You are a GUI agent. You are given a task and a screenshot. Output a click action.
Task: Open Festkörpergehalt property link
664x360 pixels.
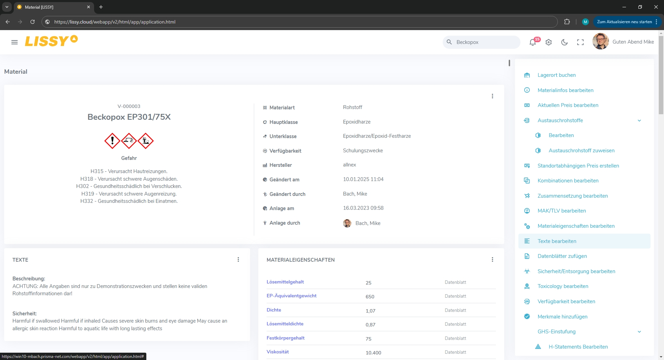(x=285, y=338)
